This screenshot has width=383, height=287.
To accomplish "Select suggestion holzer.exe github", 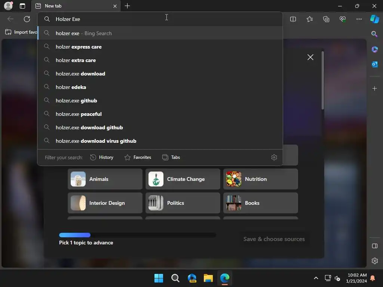I will tap(160, 100).
